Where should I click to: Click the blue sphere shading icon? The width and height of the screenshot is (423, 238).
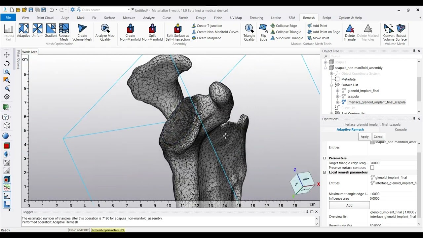6,136
